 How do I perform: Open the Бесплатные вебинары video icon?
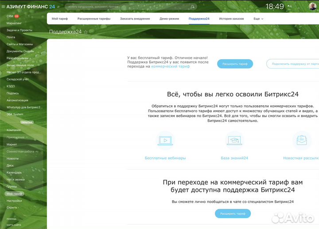165,140
